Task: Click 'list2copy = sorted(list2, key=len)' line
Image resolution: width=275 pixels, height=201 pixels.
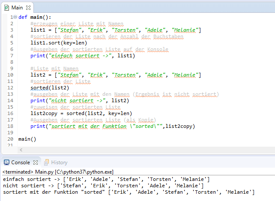Action: pos(81,113)
